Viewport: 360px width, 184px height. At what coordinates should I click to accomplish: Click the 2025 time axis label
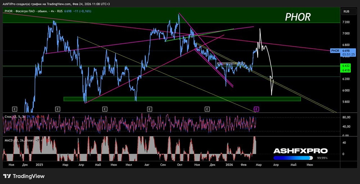point(40,165)
